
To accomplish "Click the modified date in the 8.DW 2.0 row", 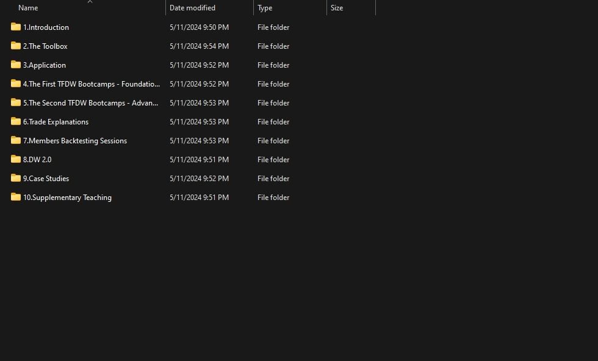I will coord(199,159).
